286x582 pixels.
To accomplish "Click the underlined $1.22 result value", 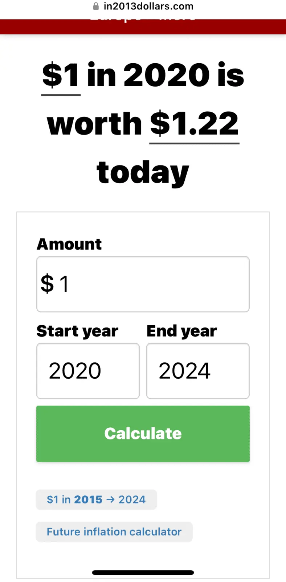I will pos(194,124).
